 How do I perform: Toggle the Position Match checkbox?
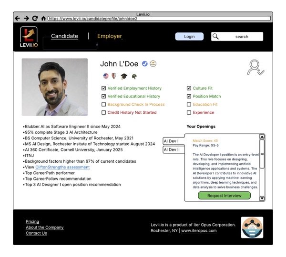coord(189,96)
